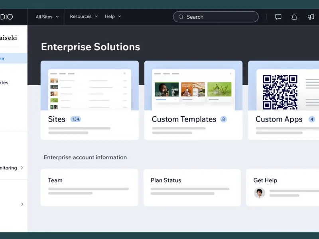Expand the All Sites dropdown

coord(47,17)
